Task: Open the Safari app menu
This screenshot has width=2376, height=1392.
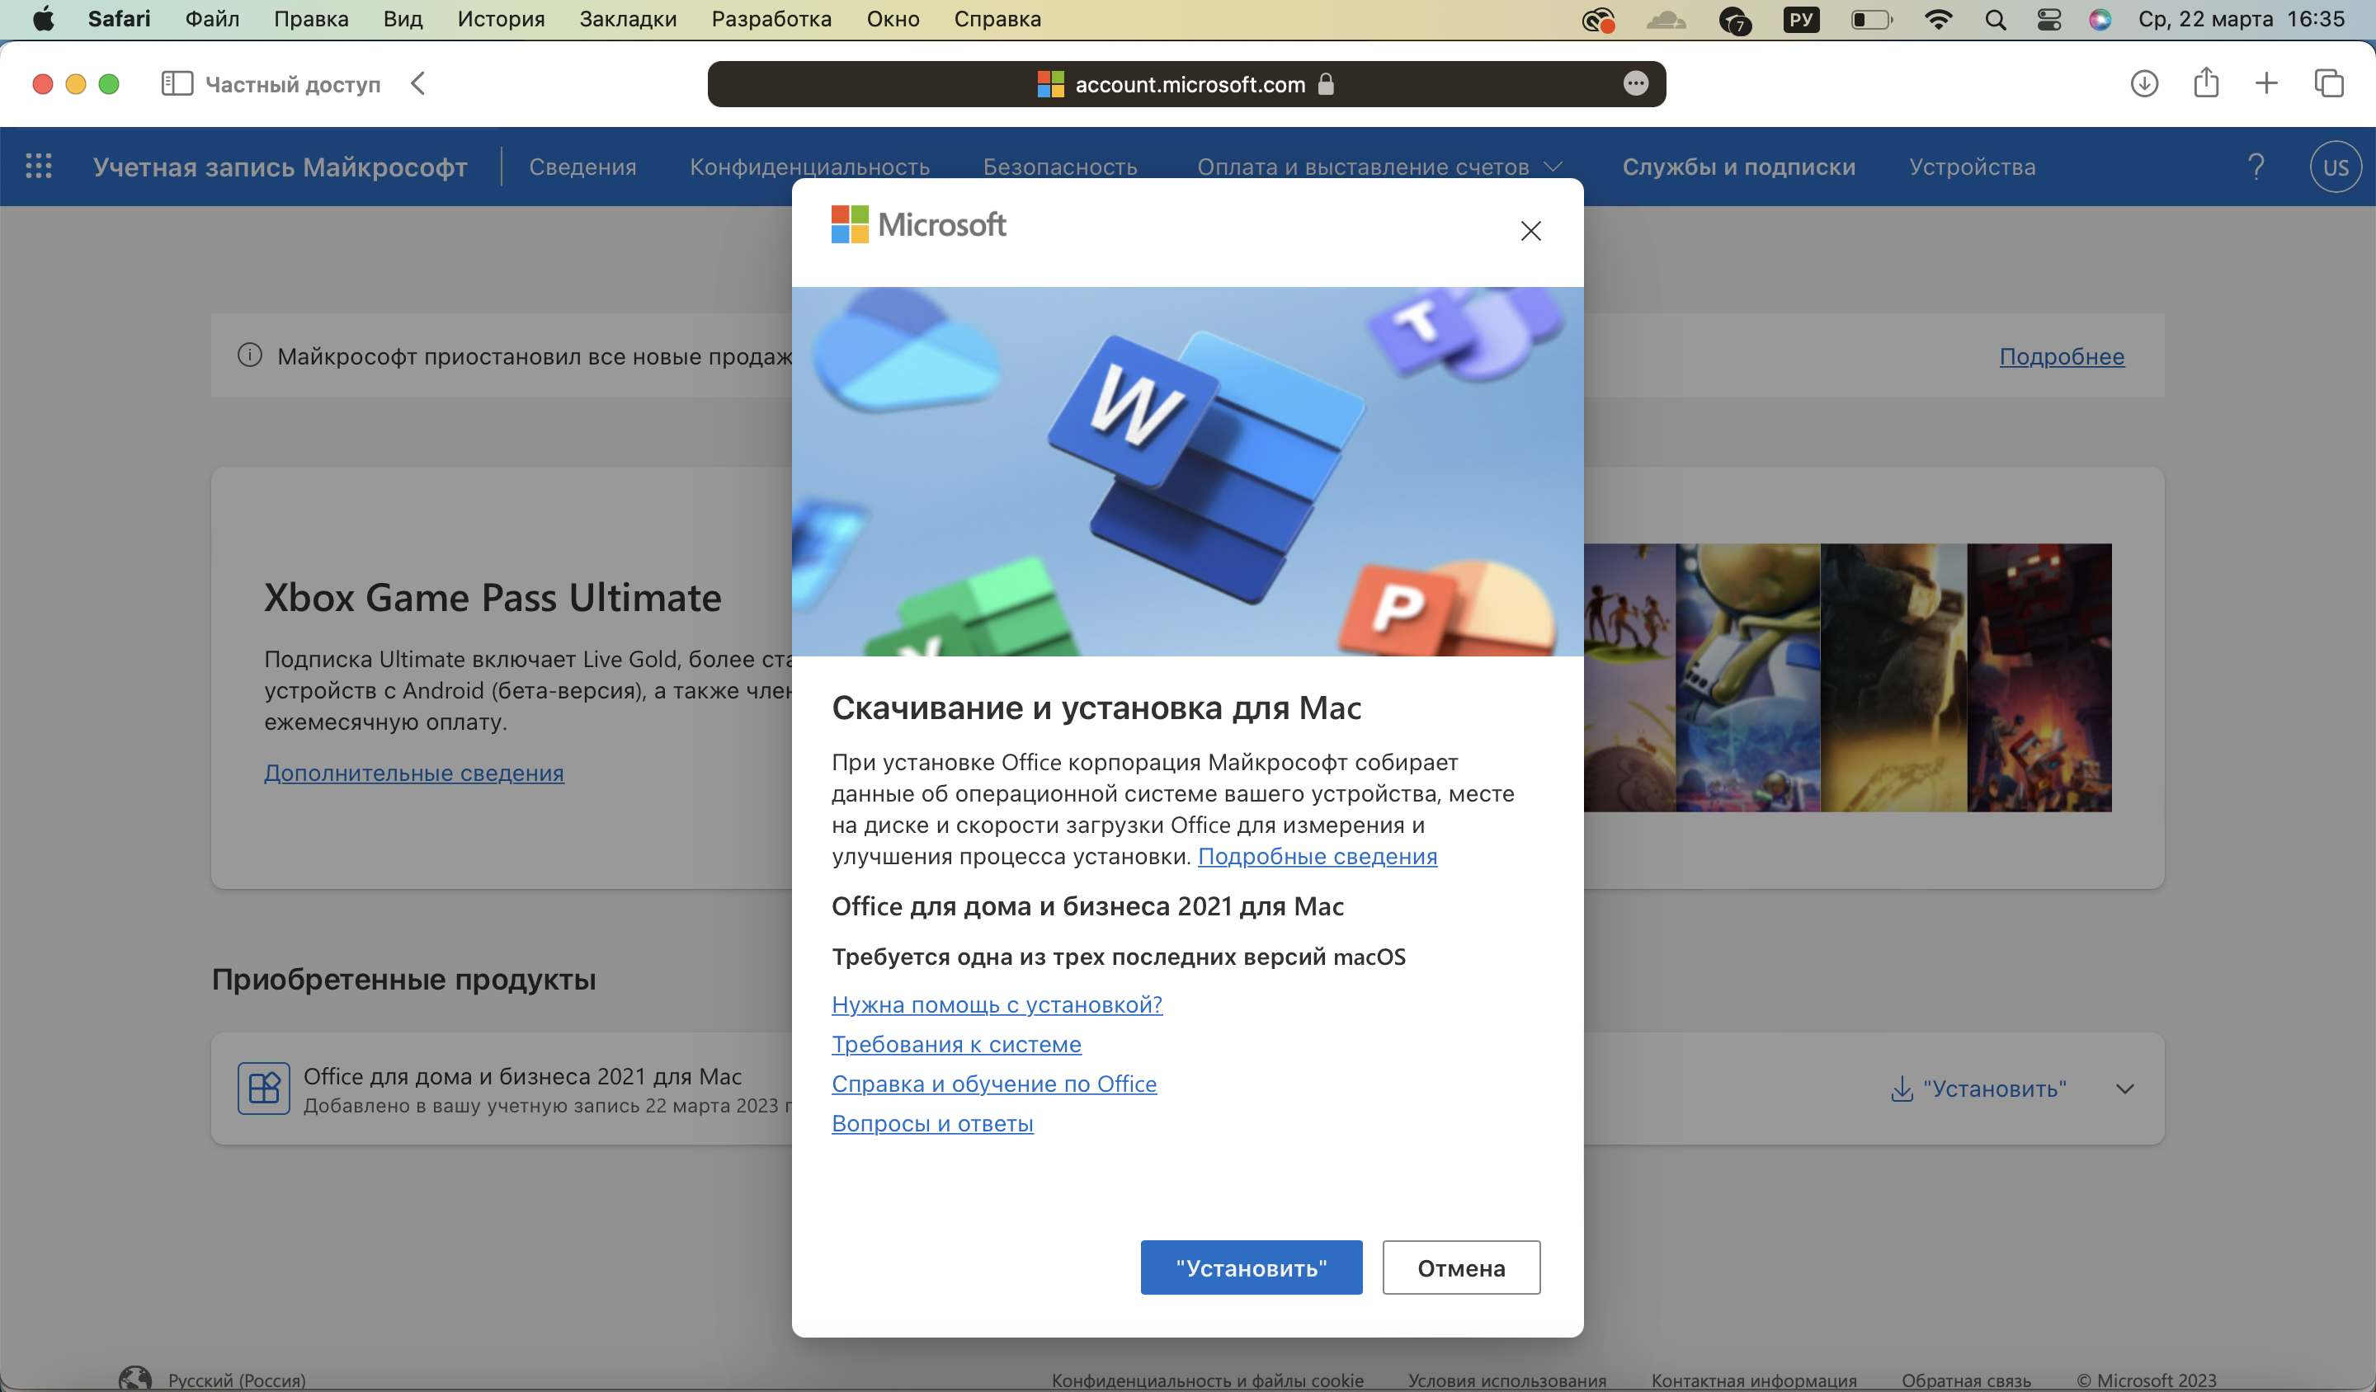Action: click(119, 19)
